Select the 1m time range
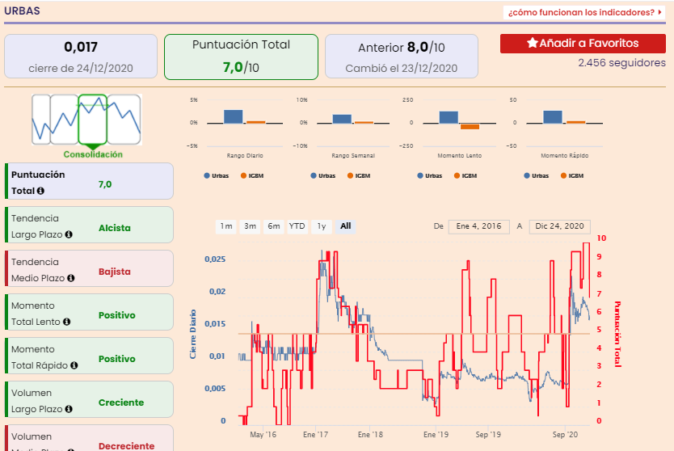 pyautogui.click(x=226, y=226)
